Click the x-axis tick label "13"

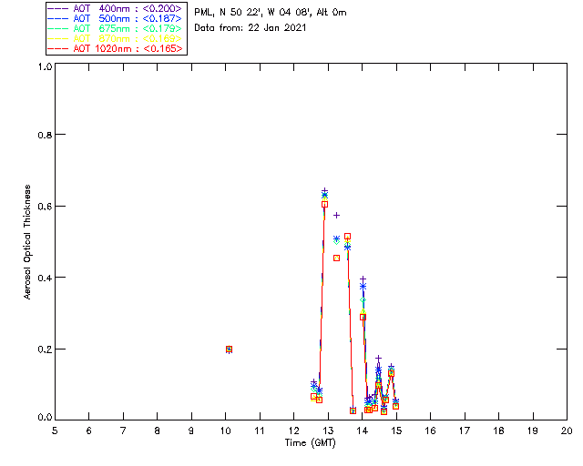coord(328,431)
